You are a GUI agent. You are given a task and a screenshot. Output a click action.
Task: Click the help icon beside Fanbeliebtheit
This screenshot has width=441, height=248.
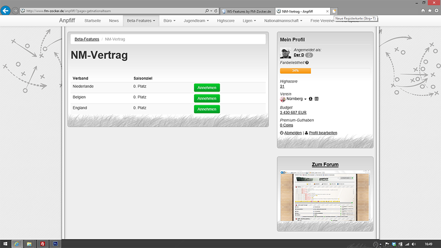click(x=307, y=63)
